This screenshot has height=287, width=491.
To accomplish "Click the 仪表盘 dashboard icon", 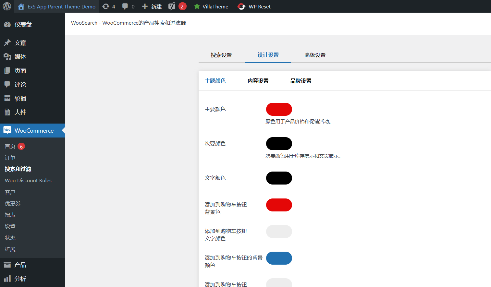I will point(7,24).
